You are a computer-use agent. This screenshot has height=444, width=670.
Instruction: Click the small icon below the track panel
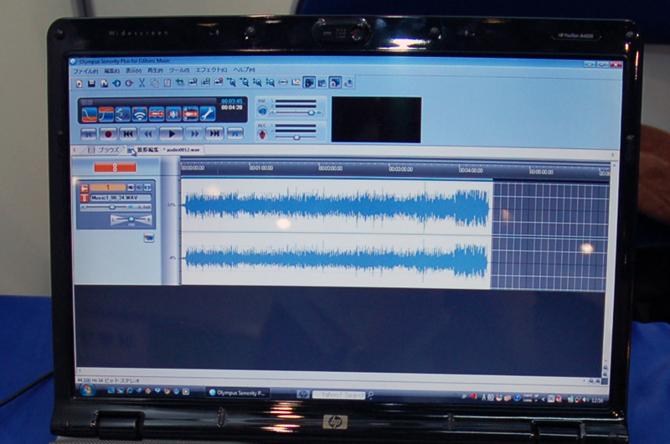point(149,237)
